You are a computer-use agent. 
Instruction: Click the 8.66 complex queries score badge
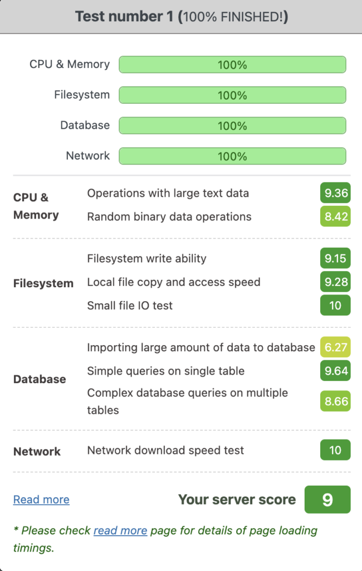pos(335,401)
